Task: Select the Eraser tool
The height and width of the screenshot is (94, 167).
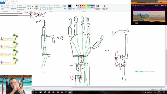Action: click(x=28, y=8)
